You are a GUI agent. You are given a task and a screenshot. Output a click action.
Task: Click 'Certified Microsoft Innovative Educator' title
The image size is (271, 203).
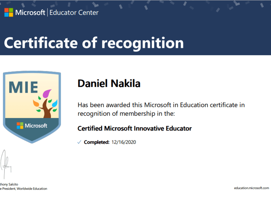pos(135,128)
